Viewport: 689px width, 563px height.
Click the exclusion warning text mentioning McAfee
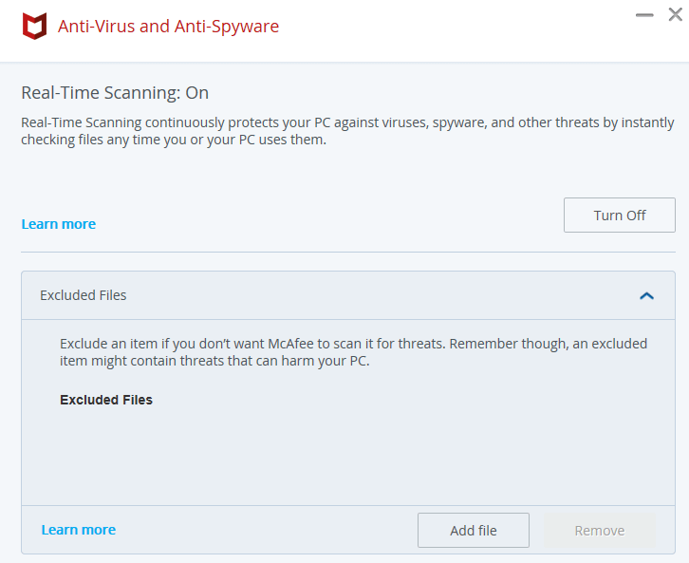pos(353,352)
